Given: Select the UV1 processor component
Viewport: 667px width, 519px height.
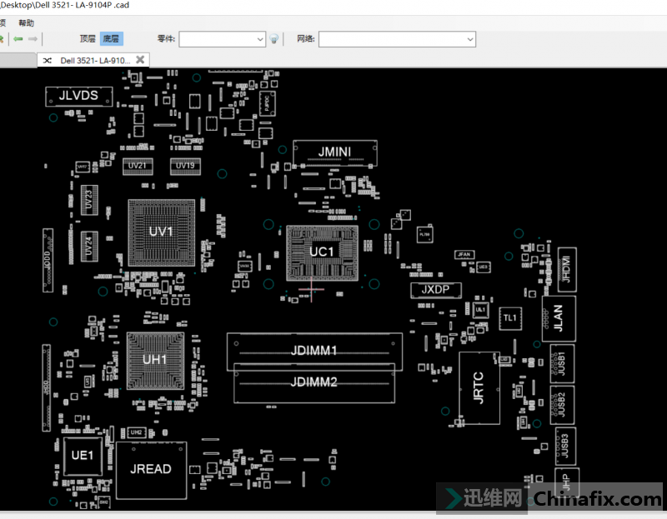Looking at the screenshot, I should [162, 231].
